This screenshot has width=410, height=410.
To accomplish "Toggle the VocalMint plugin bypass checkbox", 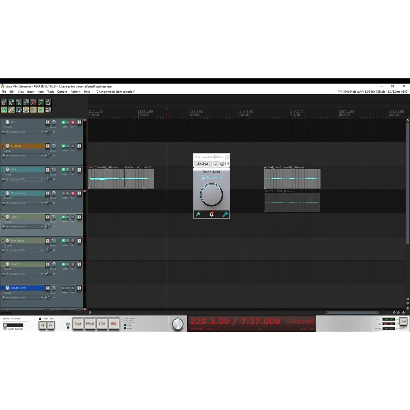I will pos(227,164).
